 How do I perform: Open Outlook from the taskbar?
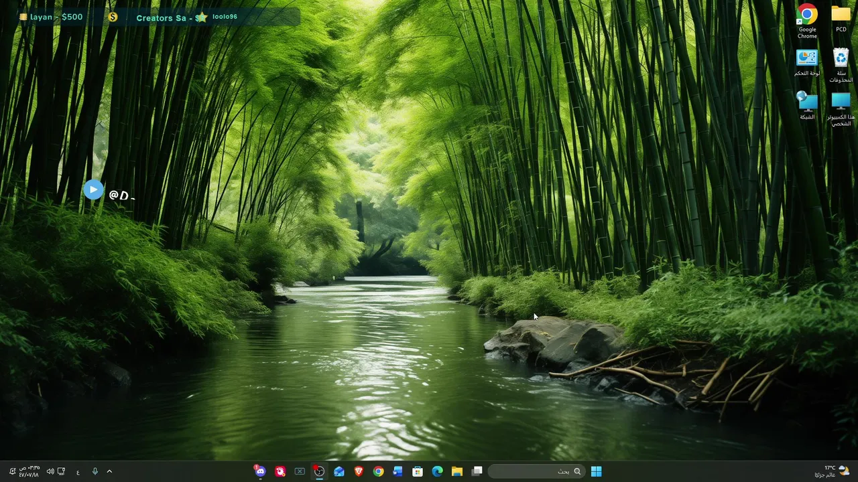click(x=339, y=471)
